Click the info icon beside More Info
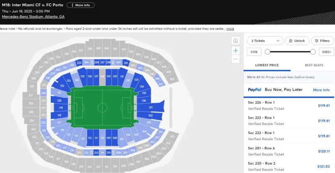 tap(72, 5)
